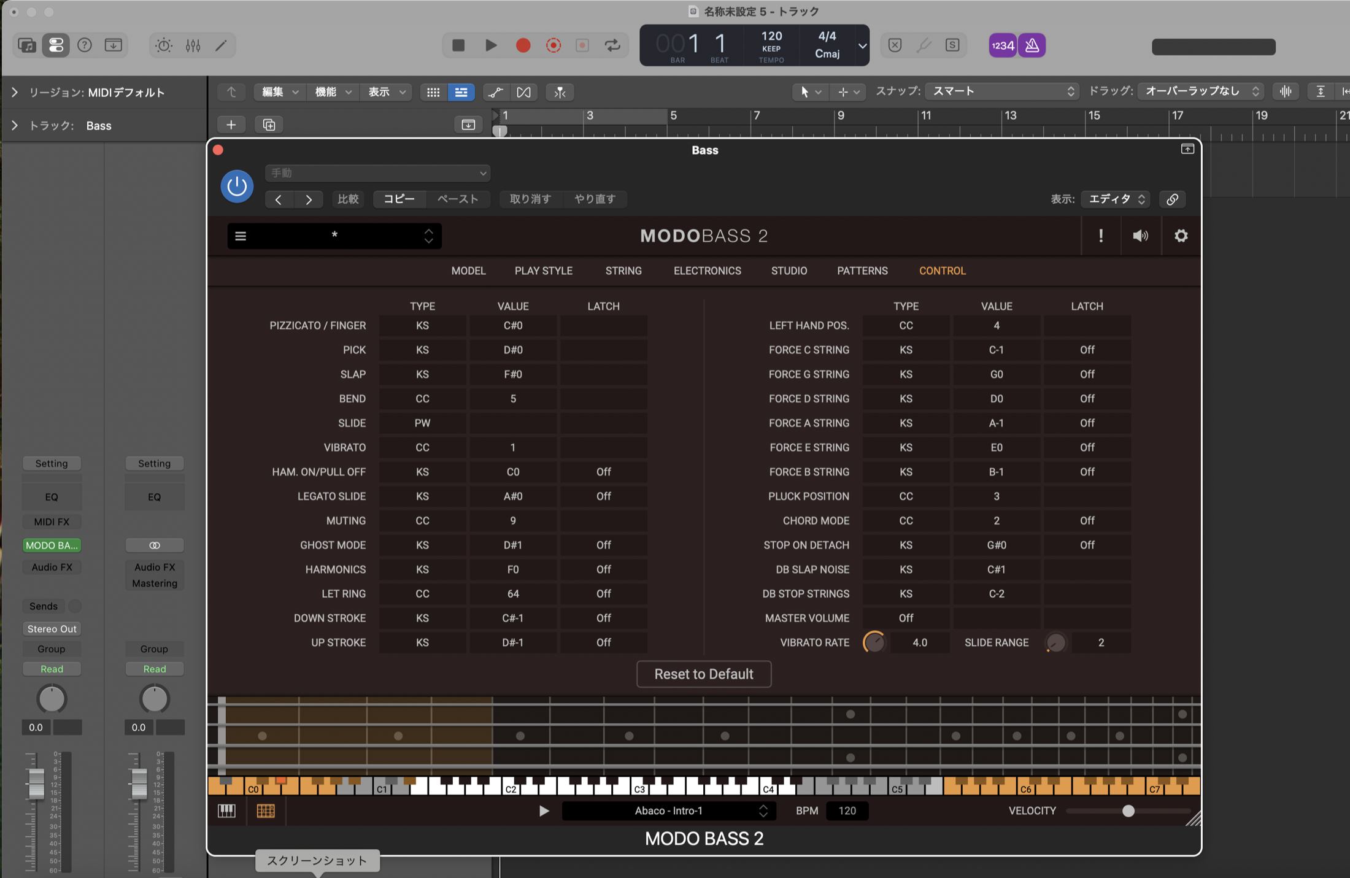
Task: Adjust the VELOCITY slider
Action: 1128,811
